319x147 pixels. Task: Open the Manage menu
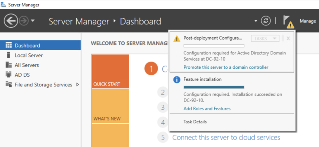(x=307, y=21)
